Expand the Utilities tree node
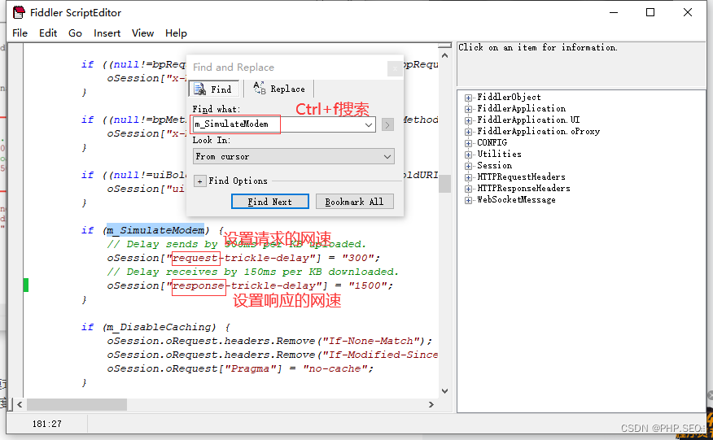Screen dimensions: 713x440 (468, 155)
